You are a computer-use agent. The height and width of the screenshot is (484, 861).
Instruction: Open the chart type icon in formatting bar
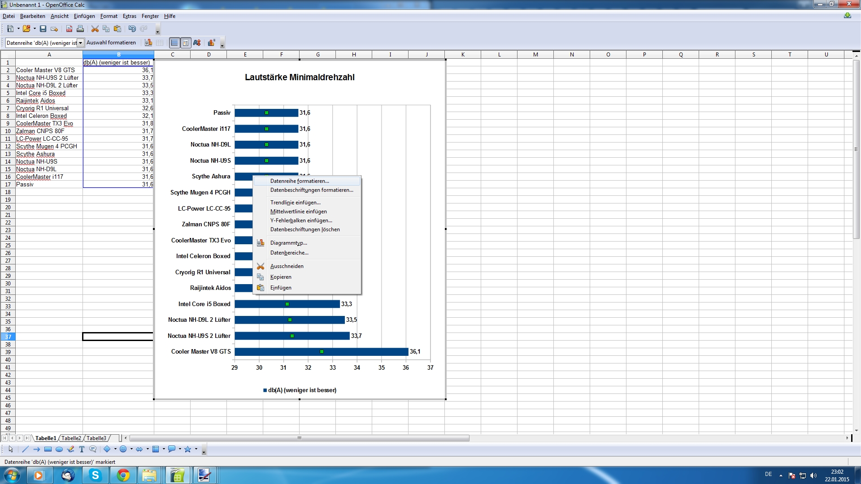[x=148, y=43]
